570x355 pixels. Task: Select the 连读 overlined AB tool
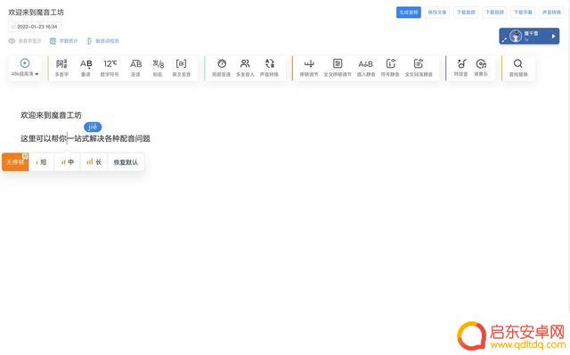[x=135, y=68]
